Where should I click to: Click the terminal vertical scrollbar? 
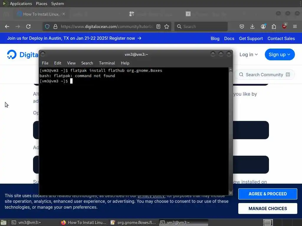click(230, 131)
